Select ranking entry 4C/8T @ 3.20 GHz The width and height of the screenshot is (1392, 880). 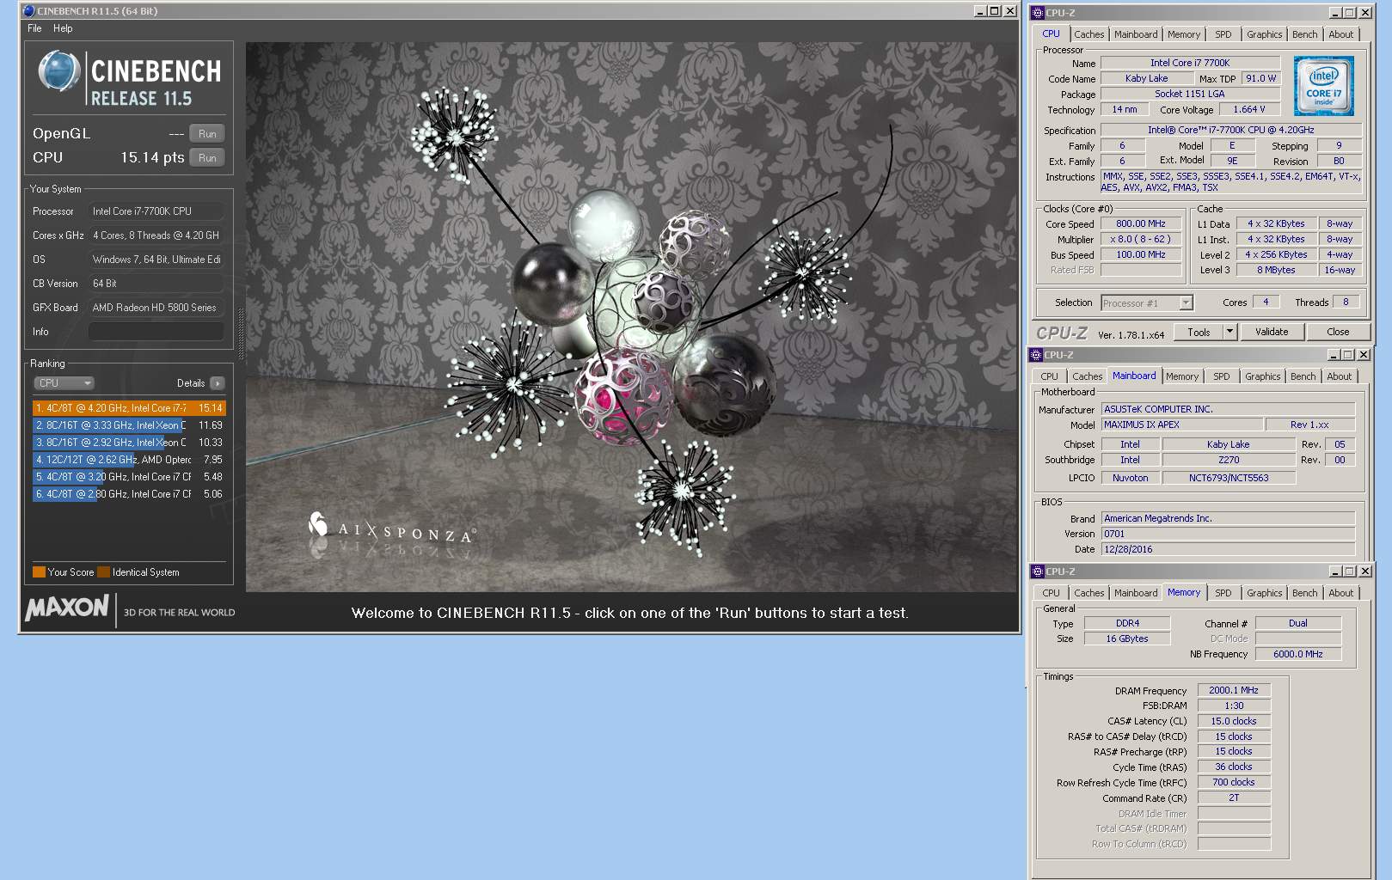[129, 477]
